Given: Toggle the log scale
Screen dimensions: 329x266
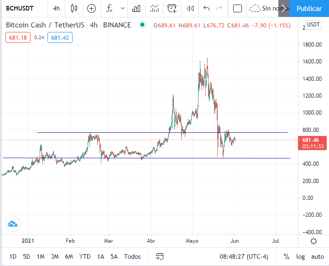Looking at the screenshot, I should click(x=300, y=256).
